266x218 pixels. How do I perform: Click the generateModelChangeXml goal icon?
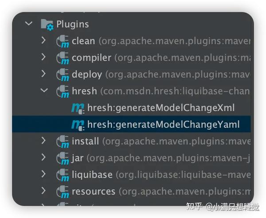pyautogui.click(x=78, y=108)
